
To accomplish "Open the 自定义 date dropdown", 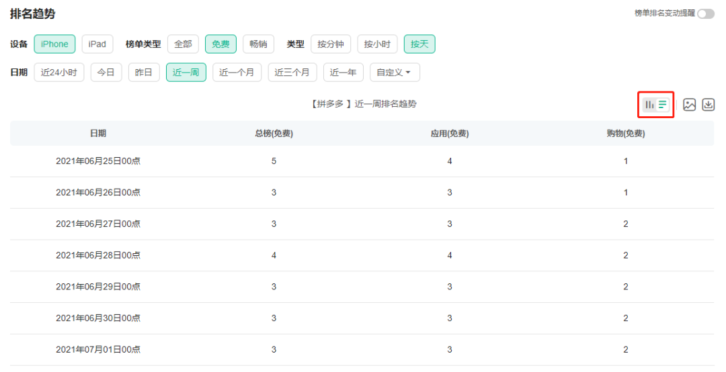I will coord(395,72).
